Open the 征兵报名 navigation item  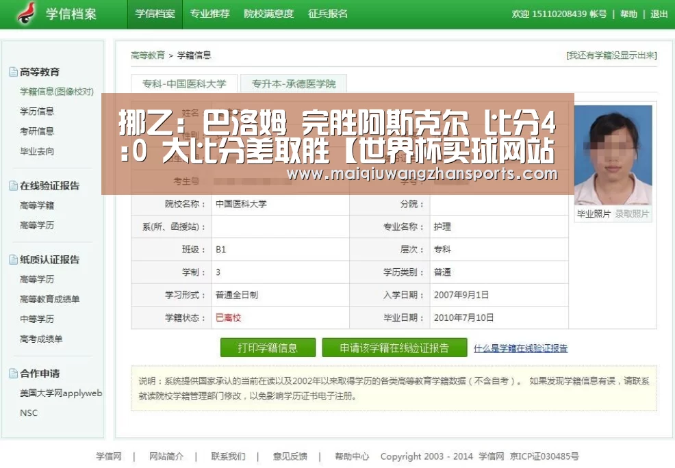tap(328, 14)
